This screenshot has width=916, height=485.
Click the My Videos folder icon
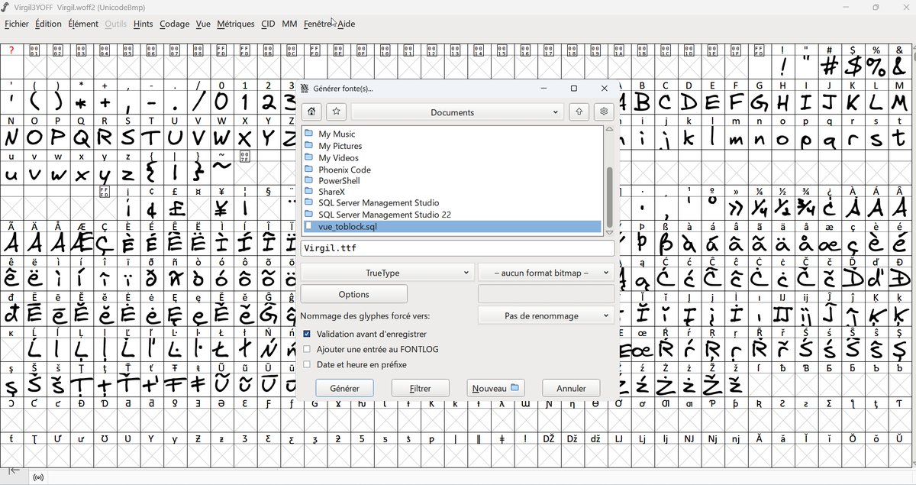[x=309, y=157]
